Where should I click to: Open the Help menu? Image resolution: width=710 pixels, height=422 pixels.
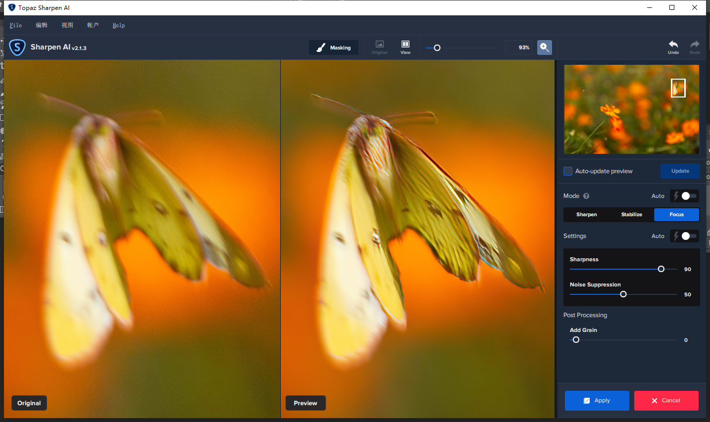pyautogui.click(x=119, y=25)
